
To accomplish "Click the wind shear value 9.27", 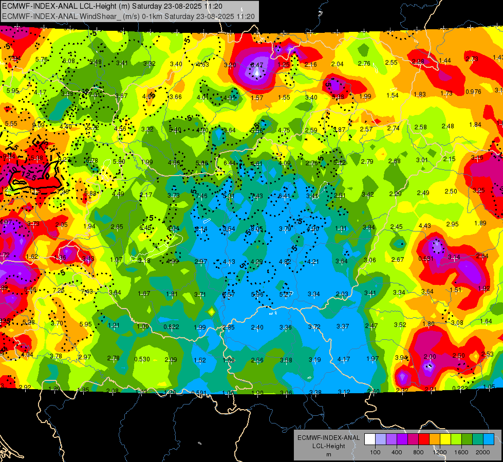I will pos(64,159).
